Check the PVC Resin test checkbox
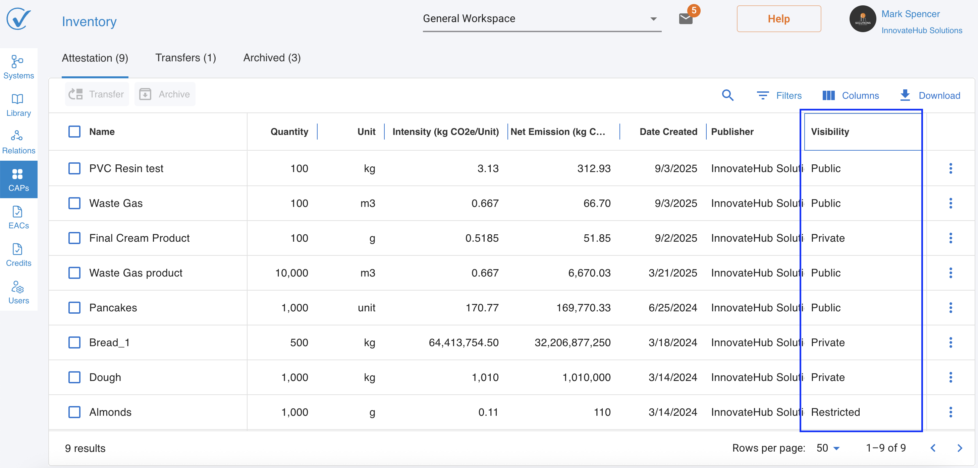Viewport: 978px width, 468px height. coord(74,168)
